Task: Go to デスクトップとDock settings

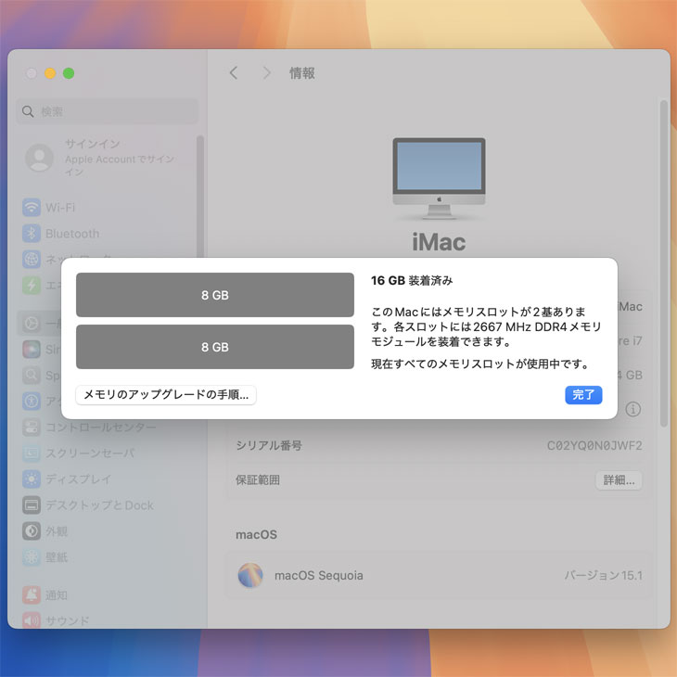Action: [99, 505]
